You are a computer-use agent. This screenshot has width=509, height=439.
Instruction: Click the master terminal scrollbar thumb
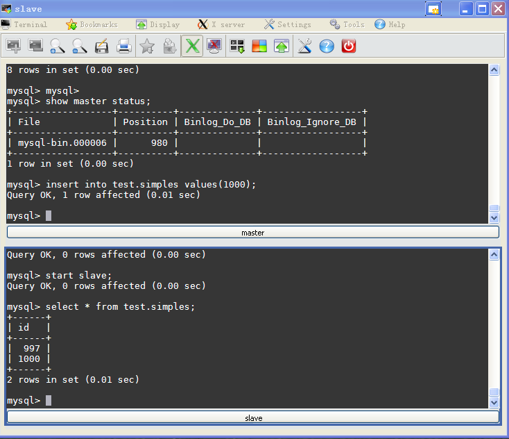point(494,208)
